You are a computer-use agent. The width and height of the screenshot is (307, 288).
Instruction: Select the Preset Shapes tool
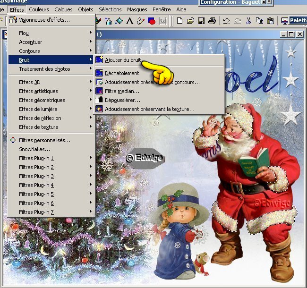[x=151, y=21]
